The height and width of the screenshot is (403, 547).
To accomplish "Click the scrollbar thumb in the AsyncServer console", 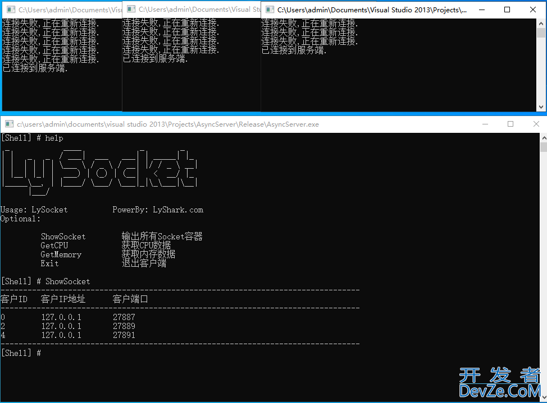I will pyautogui.click(x=543, y=147).
